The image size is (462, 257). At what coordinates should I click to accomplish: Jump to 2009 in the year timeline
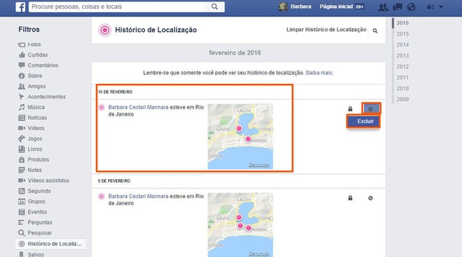(402, 99)
